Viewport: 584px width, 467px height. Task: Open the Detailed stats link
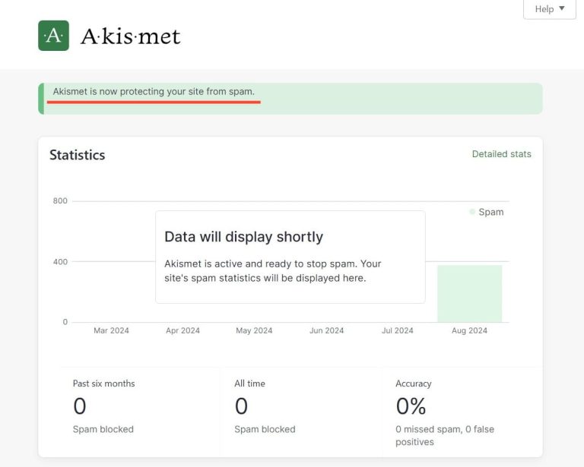501,154
